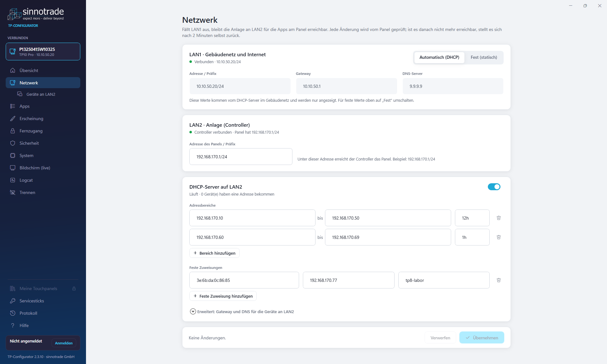Open the Apps menu entry

point(43,106)
